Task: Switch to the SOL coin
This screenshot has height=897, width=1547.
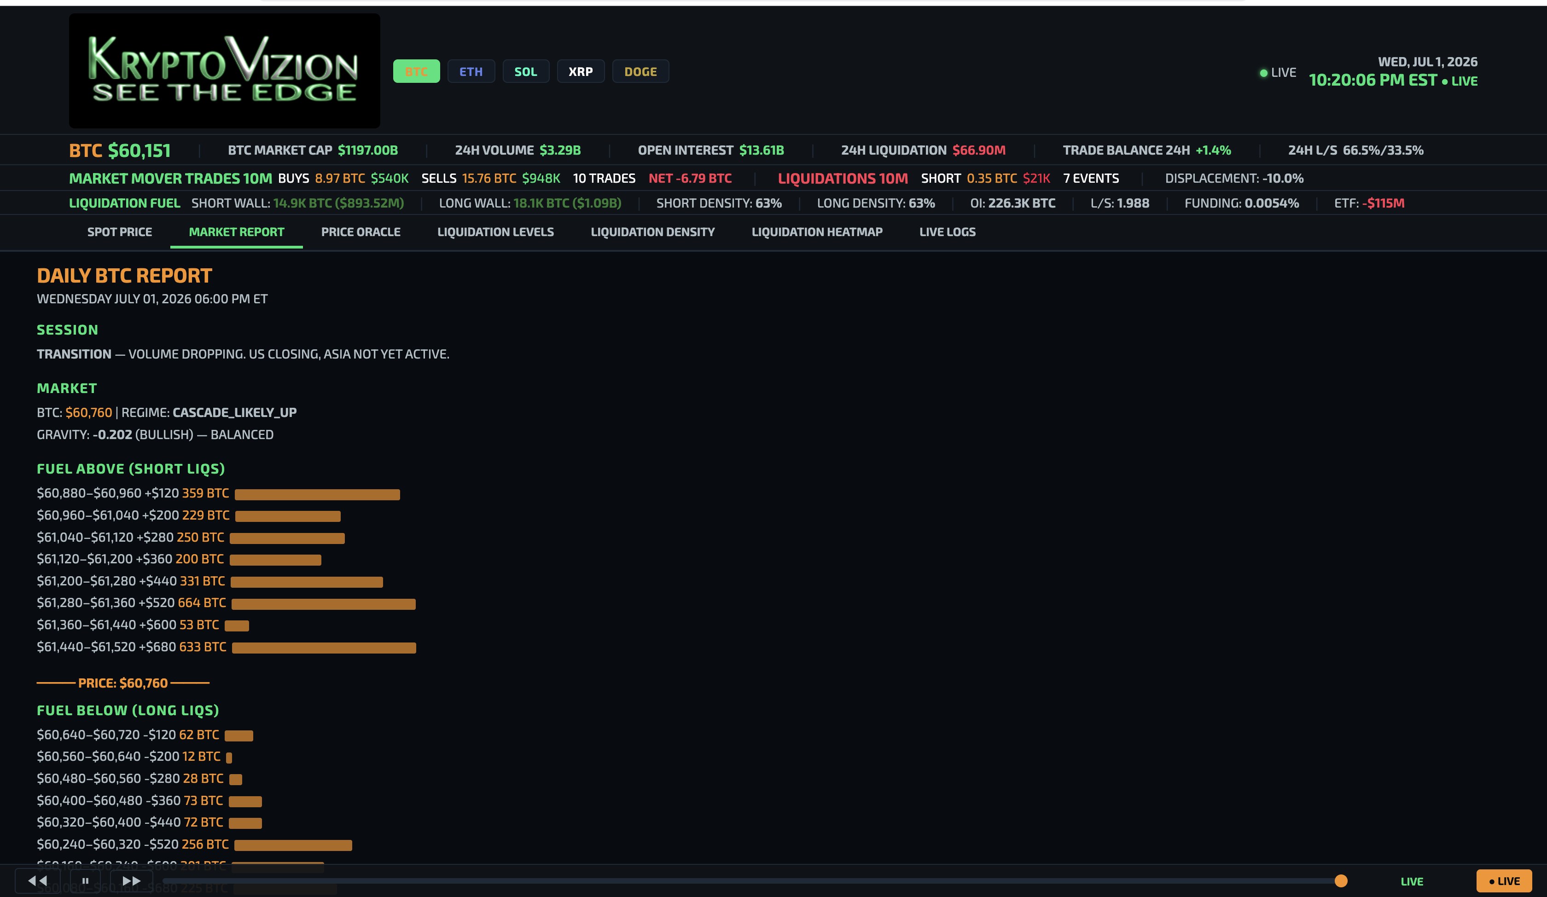Action: 525,71
